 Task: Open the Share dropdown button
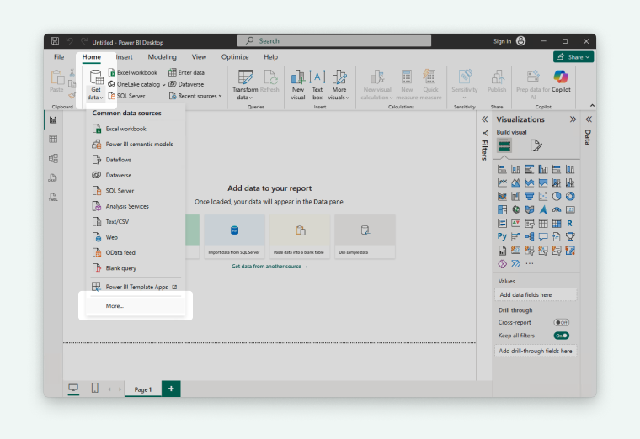(573, 57)
